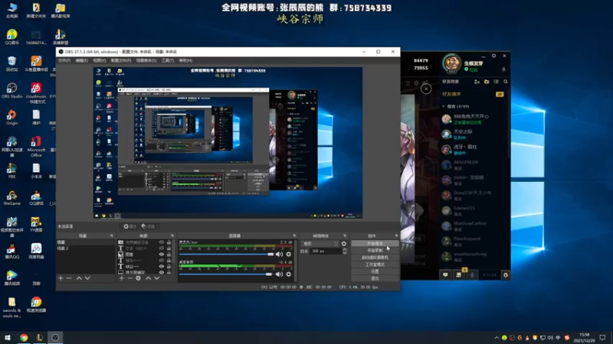Click the notification bell in LoL client
The height and width of the screenshot is (344, 613).
(503, 70)
